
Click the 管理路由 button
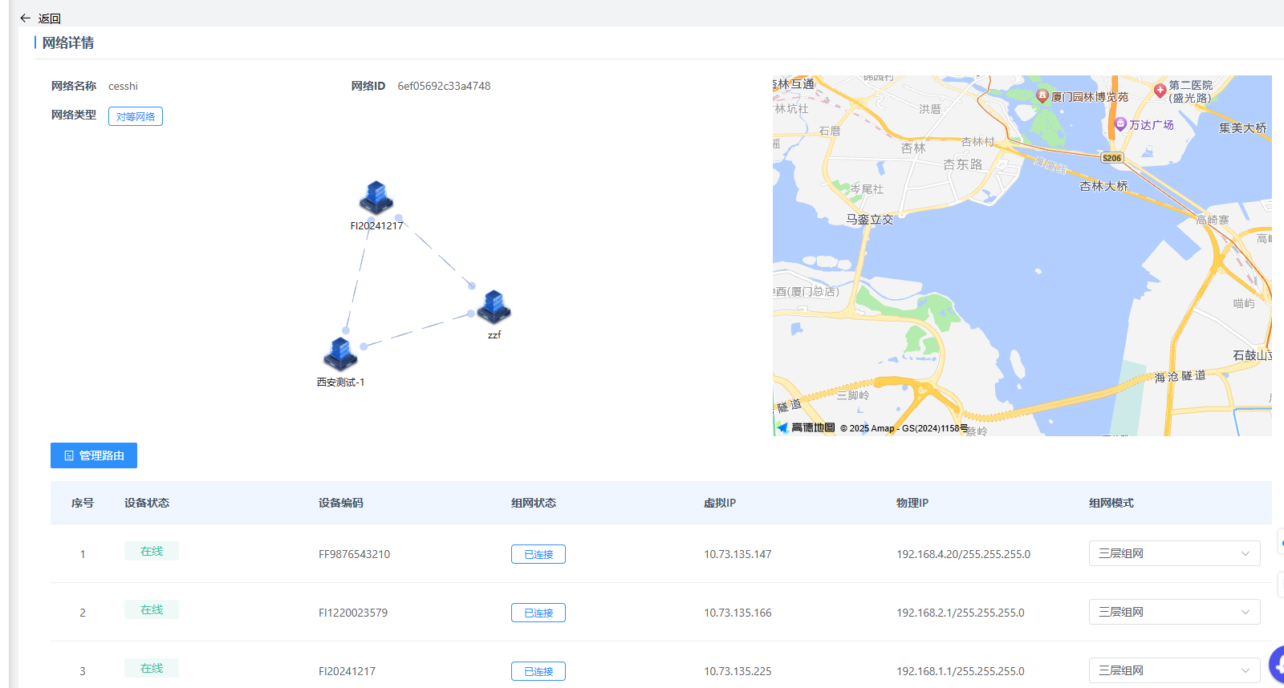click(94, 455)
